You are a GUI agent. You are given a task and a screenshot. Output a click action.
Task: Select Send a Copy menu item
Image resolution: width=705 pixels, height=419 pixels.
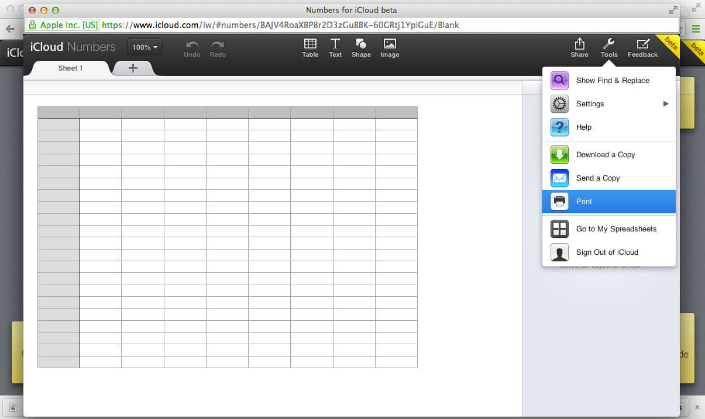597,178
